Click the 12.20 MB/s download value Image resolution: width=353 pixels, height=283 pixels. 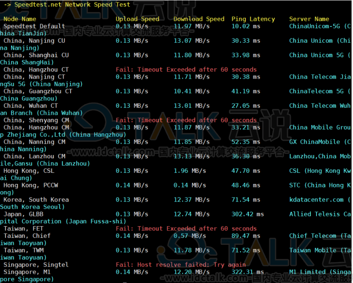click(x=192, y=272)
